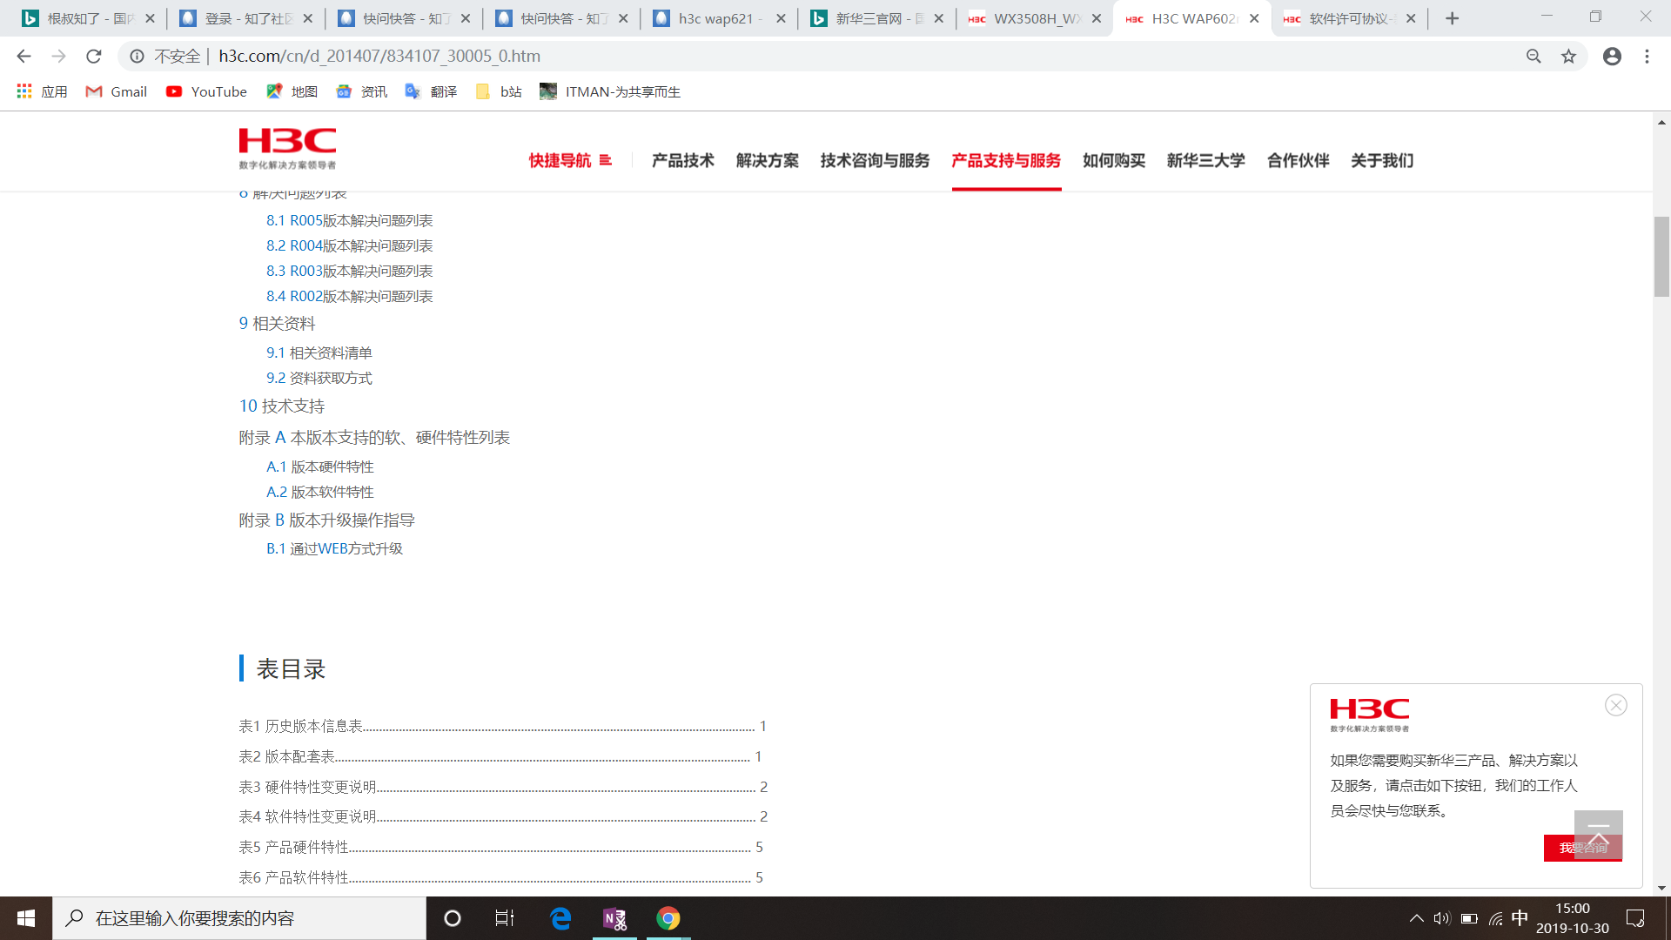This screenshot has height=940, width=1671.
Task: Open the Apps shortcut in bookmarks bar
Action: (x=42, y=91)
